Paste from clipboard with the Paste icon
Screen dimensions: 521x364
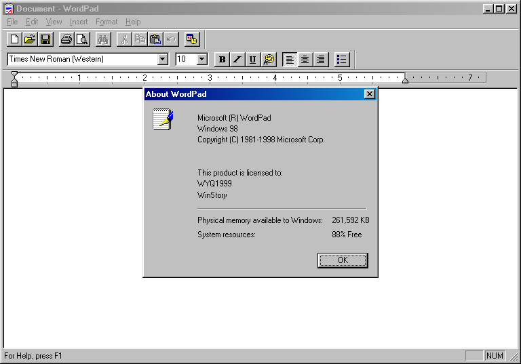155,39
